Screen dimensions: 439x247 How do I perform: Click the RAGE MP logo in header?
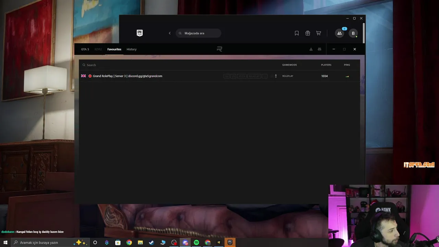219,49
